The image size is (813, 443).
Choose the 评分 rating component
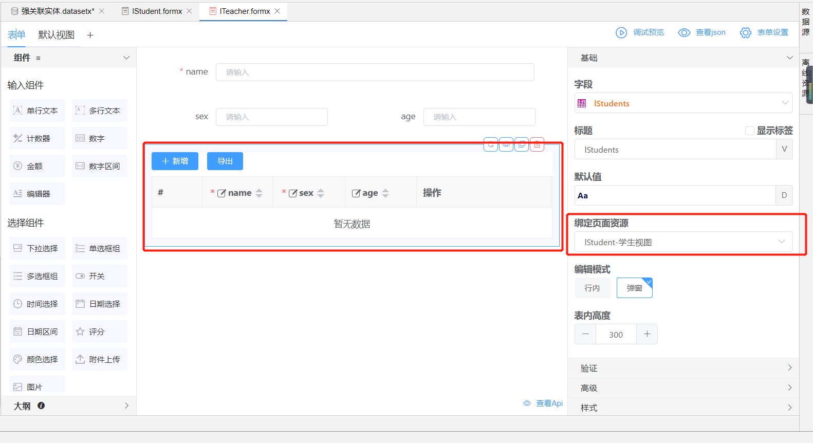click(x=100, y=331)
